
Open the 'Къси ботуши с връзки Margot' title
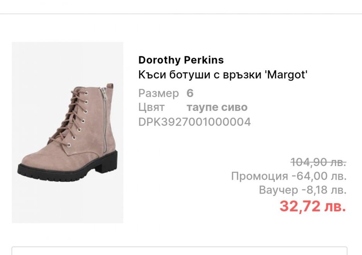[x=223, y=75]
